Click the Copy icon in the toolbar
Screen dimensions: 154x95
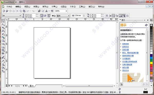[x=21, y=11]
